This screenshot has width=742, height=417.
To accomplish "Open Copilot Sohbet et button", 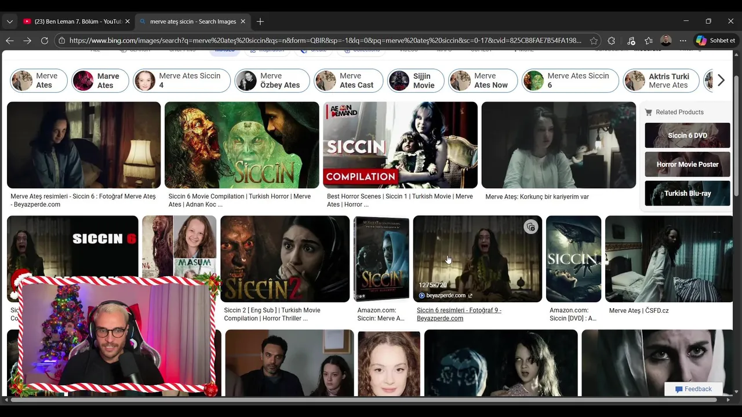I will point(716,41).
